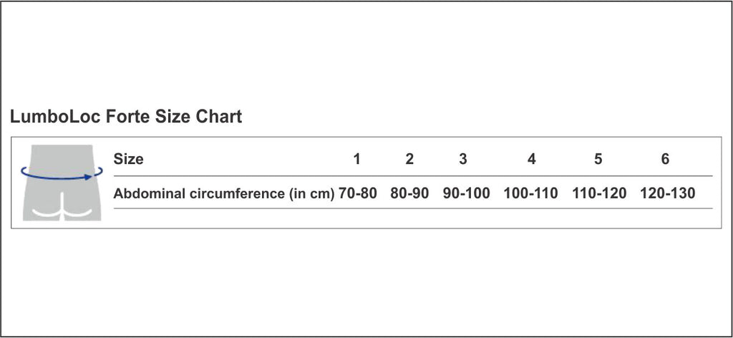Select the 70-80 circumference value
Viewport: 733px width, 338px height.
coord(358,193)
